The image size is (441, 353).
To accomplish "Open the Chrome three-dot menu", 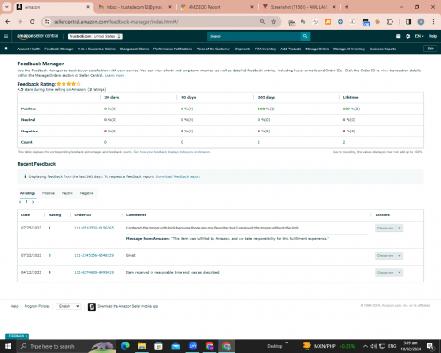I will point(433,22).
